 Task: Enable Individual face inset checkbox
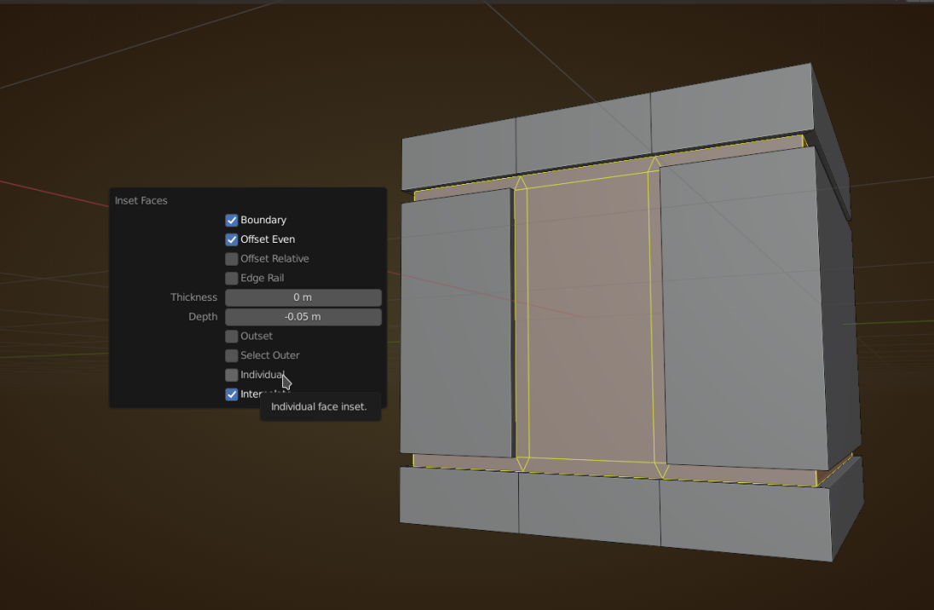point(232,376)
